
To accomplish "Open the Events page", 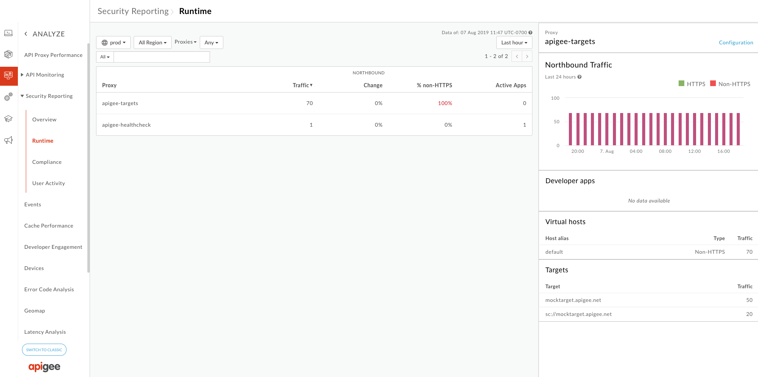I will click(33, 204).
